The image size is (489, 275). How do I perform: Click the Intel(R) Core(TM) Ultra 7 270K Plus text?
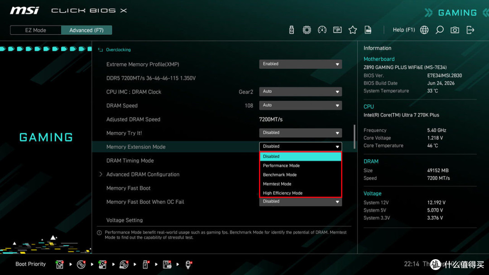401,115
